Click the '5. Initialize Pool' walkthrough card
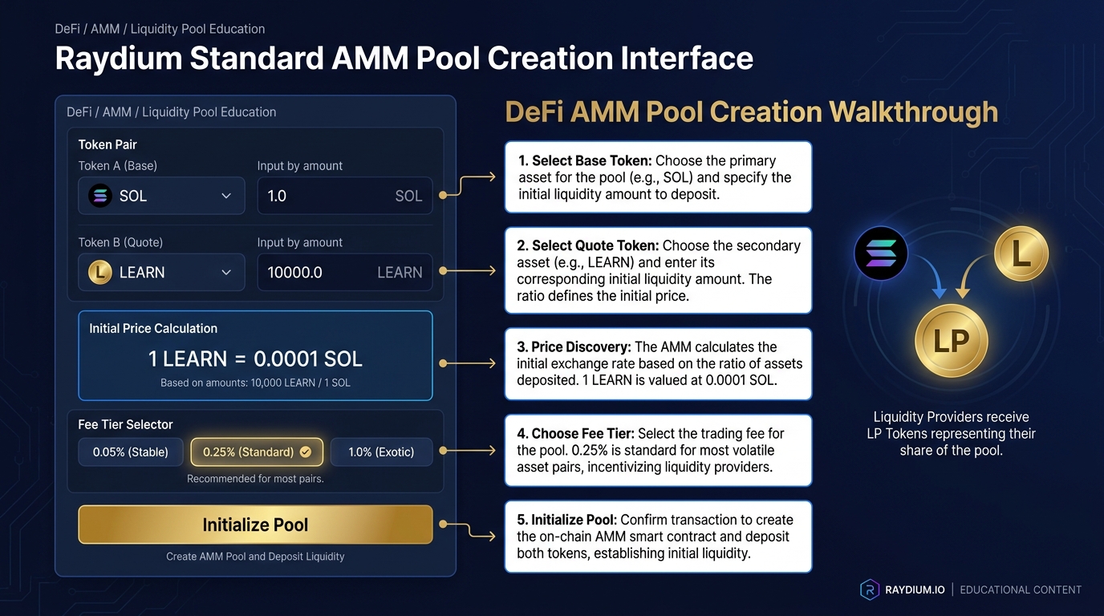 658,537
